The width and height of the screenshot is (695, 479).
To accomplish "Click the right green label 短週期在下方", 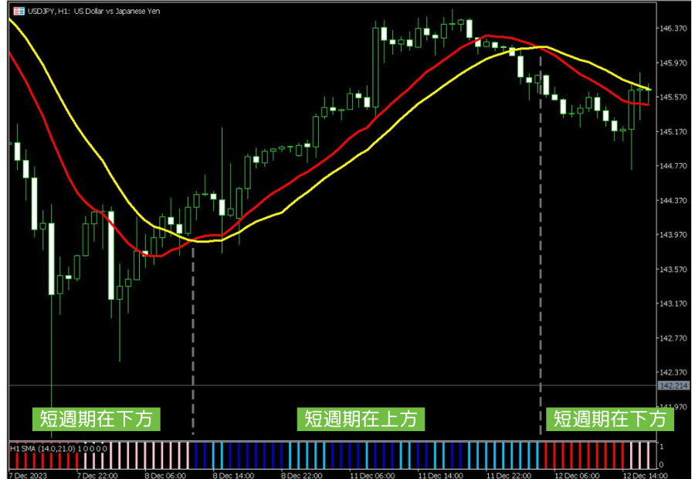I will (610, 419).
